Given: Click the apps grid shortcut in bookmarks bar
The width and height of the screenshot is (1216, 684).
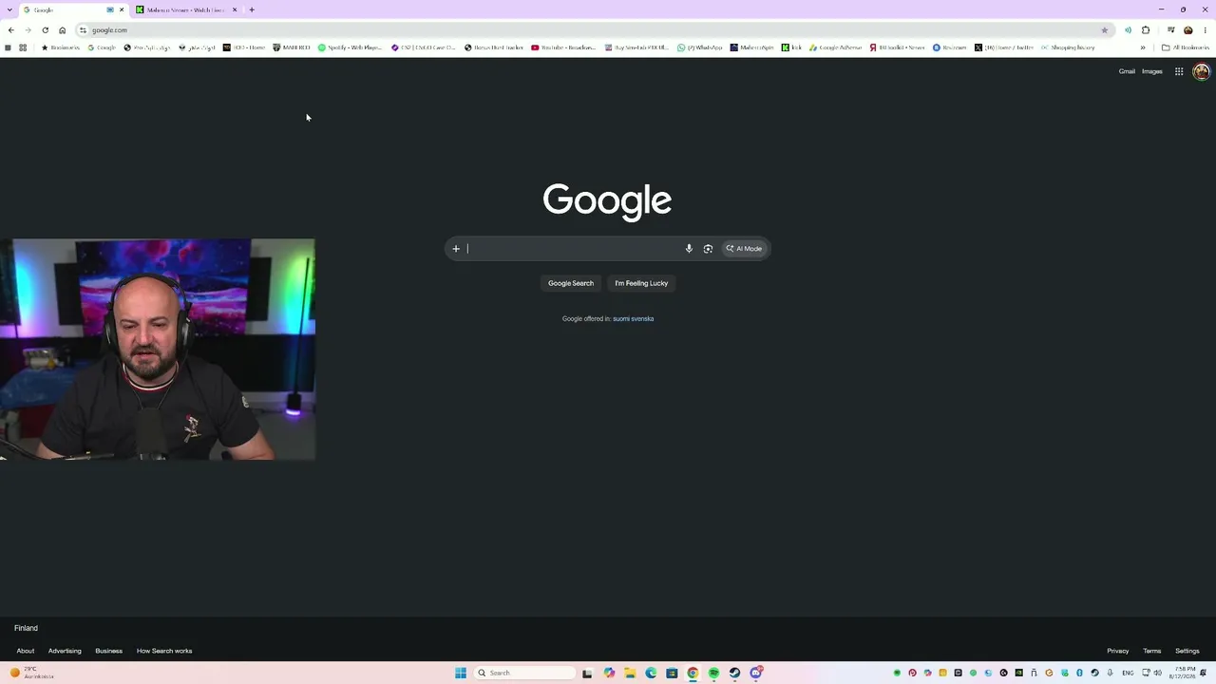Looking at the screenshot, I should pos(23,47).
